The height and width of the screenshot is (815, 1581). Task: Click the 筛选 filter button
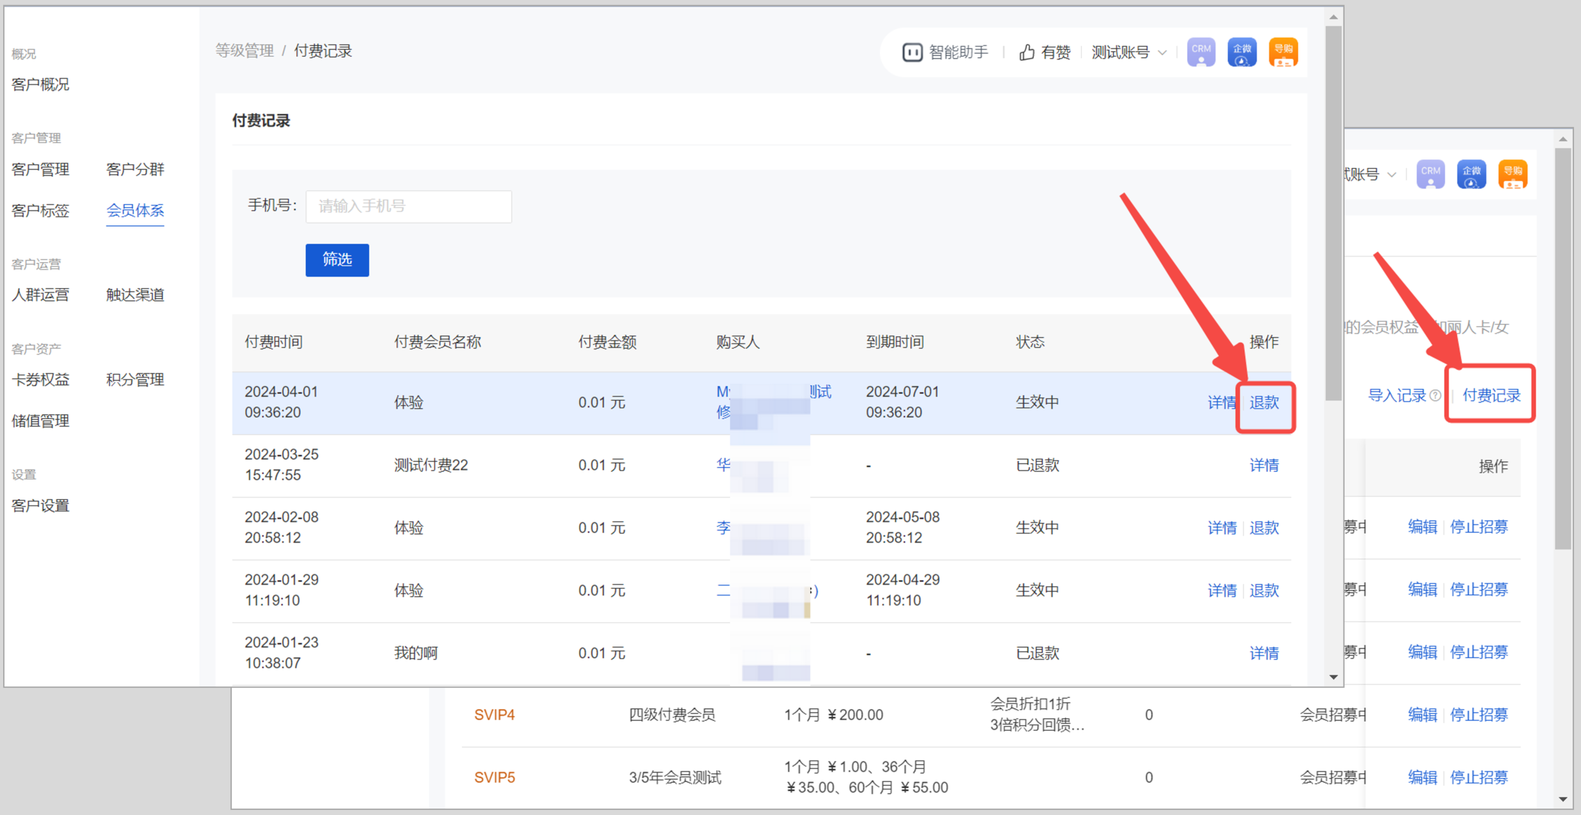337,260
